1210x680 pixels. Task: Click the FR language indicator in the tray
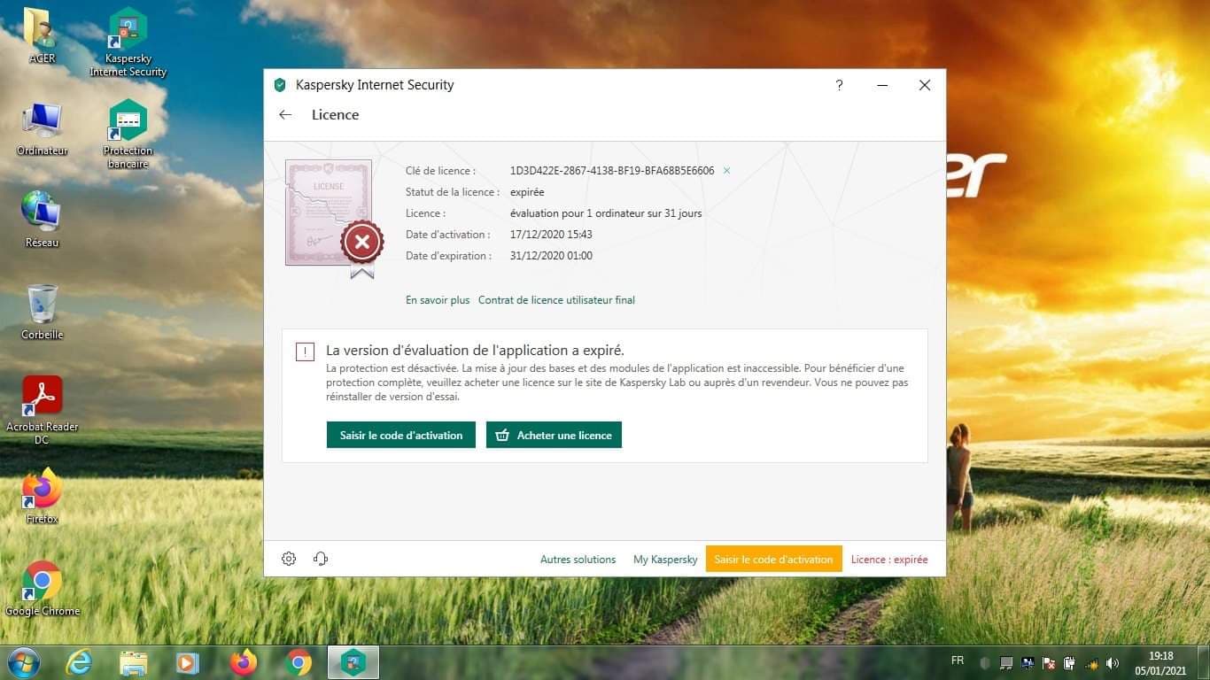[958, 661]
